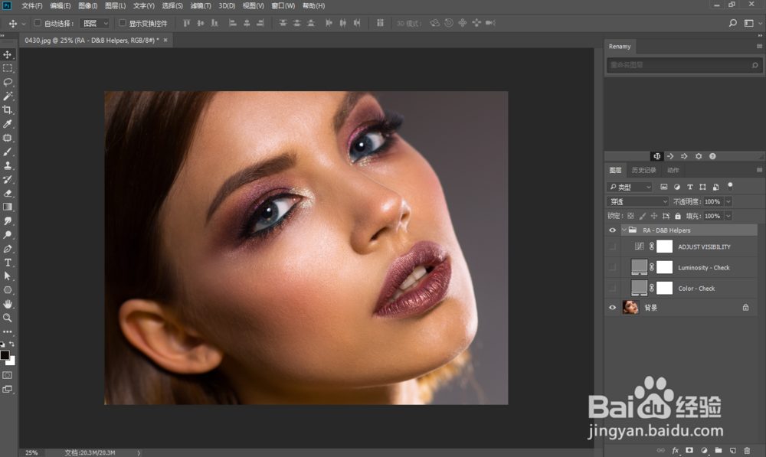
Task: Select the Brush tool
Action: click(x=8, y=152)
